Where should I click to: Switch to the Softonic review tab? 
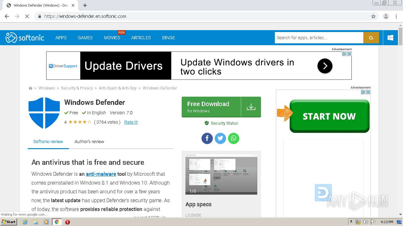click(x=48, y=142)
